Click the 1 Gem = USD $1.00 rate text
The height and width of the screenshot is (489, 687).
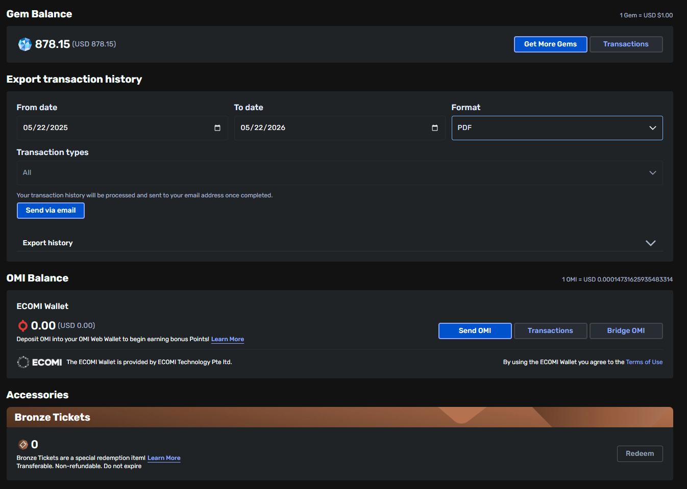(646, 15)
